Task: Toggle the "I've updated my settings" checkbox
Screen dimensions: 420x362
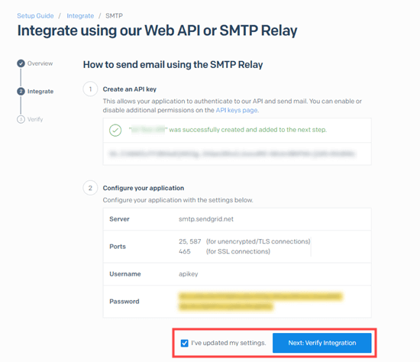Action: pyautogui.click(x=184, y=343)
